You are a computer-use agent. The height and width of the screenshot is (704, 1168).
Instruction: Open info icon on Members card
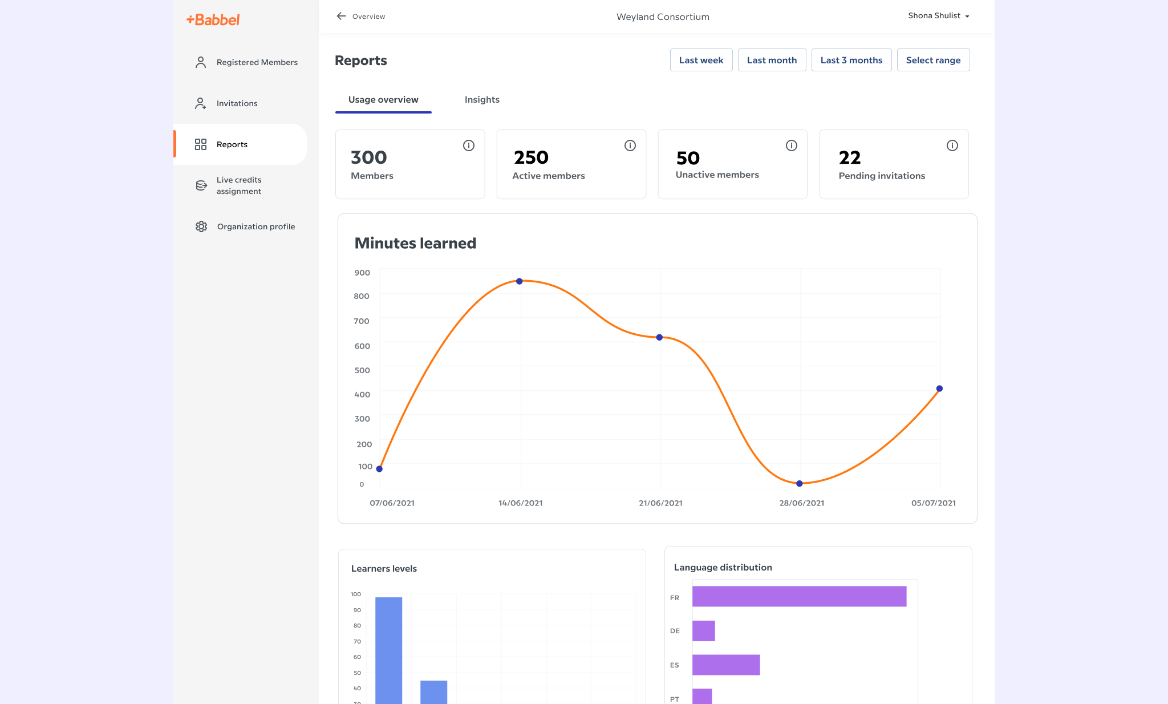tap(469, 145)
